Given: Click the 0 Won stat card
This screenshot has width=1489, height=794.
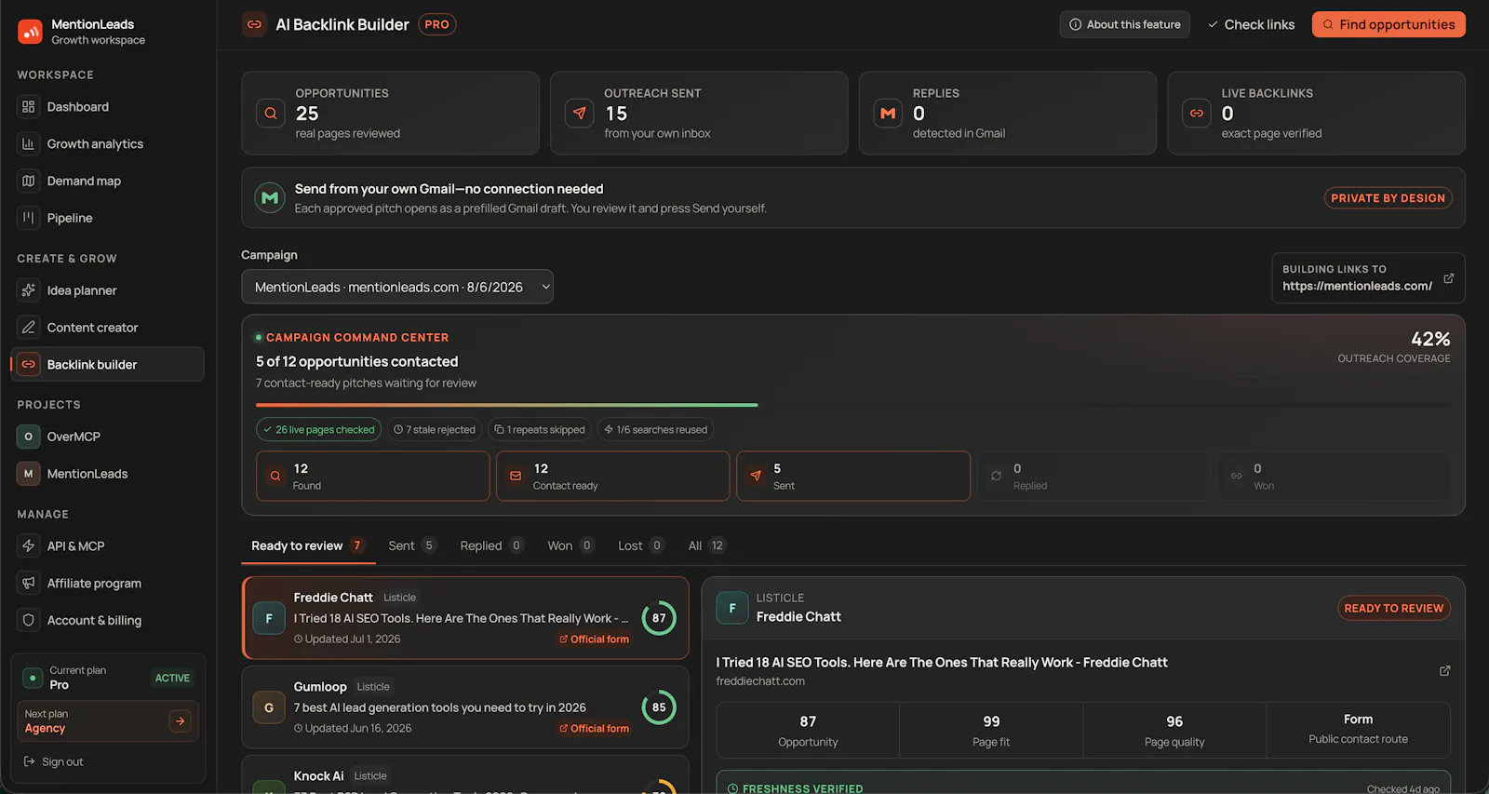Looking at the screenshot, I should coord(1334,477).
